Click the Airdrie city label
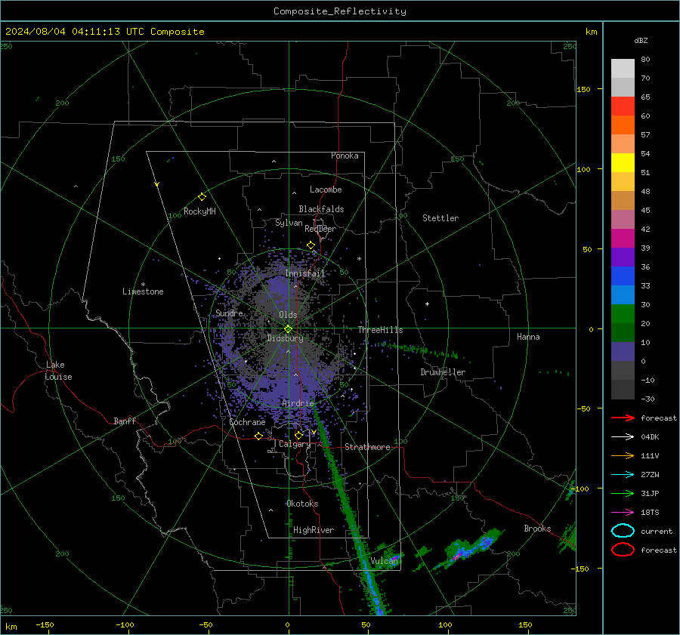 298,403
